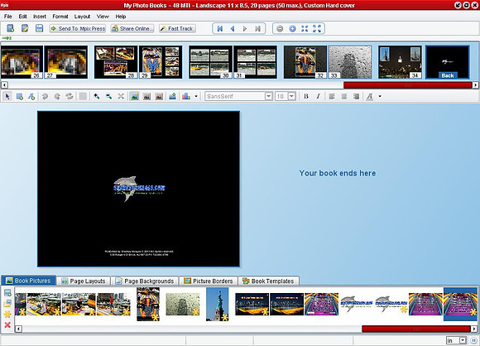Toggle the black-and-white picture effect
The height and width of the screenshot is (346, 480).
click(146, 97)
